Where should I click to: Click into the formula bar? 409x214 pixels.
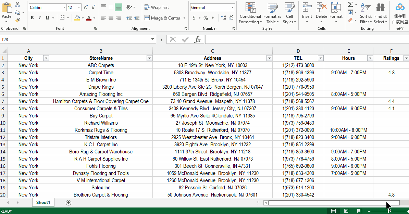click(307, 39)
